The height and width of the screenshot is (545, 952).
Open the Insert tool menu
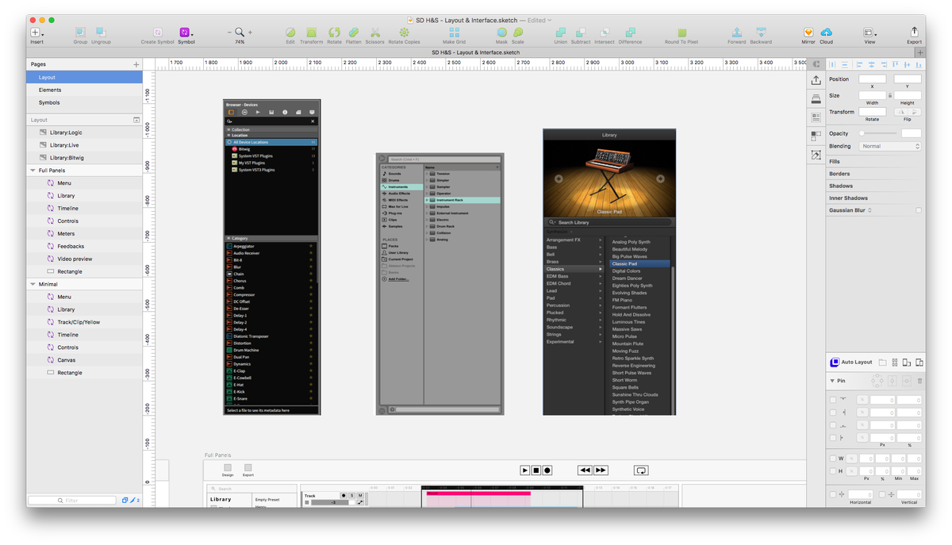pyautogui.click(x=37, y=33)
